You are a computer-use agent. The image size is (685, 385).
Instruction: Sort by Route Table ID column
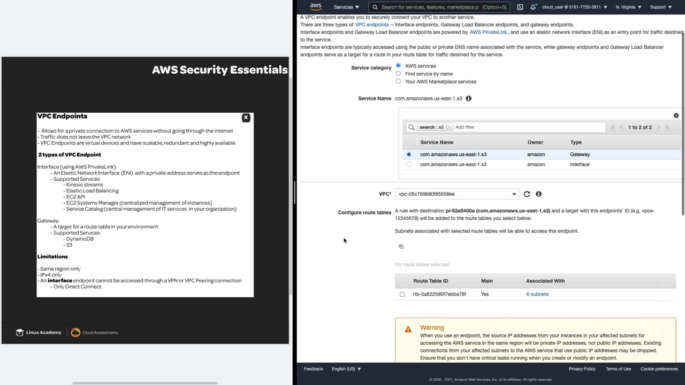431,281
